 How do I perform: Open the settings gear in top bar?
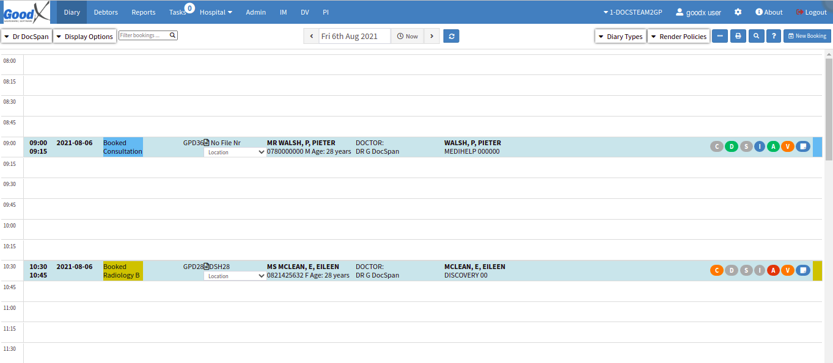738,12
